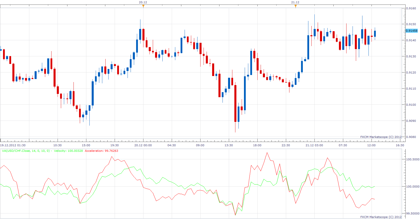Click the 19.12.2012 01:30 time label
Screen dimensions: 420x219
(13, 145)
